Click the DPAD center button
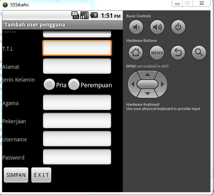 (x=148, y=84)
